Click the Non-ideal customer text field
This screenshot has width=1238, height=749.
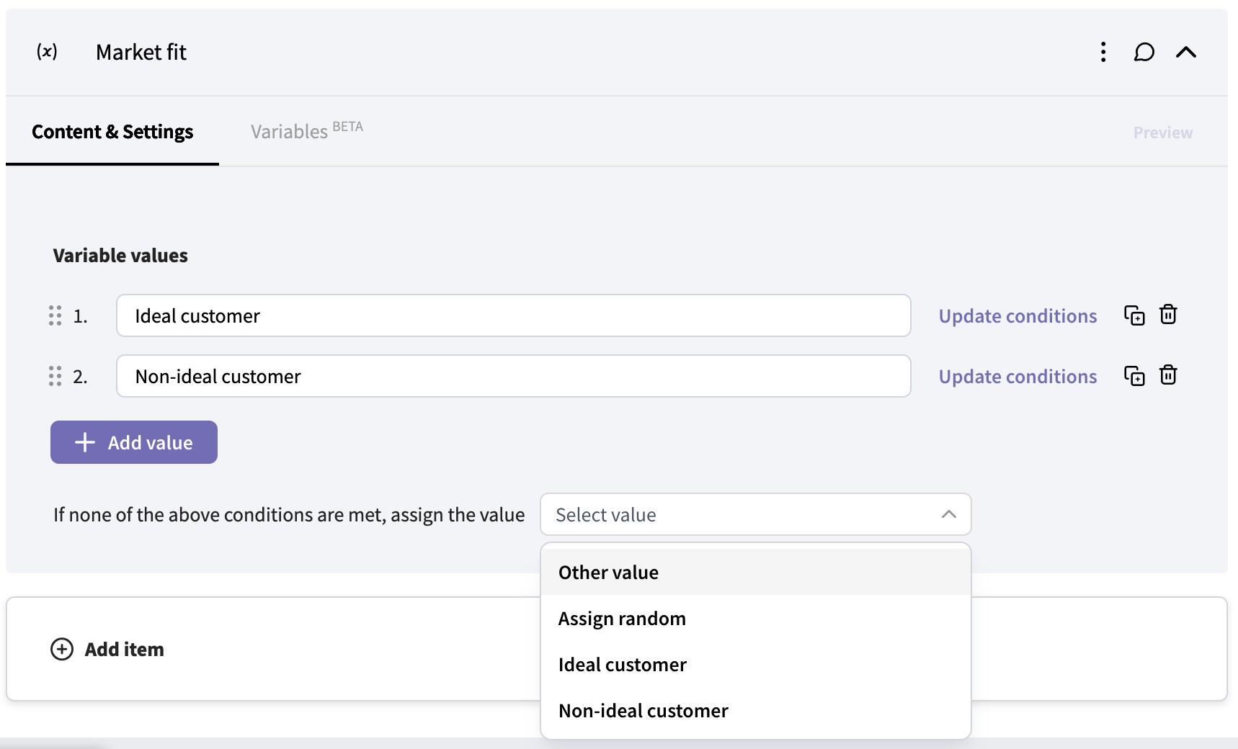pos(513,376)
